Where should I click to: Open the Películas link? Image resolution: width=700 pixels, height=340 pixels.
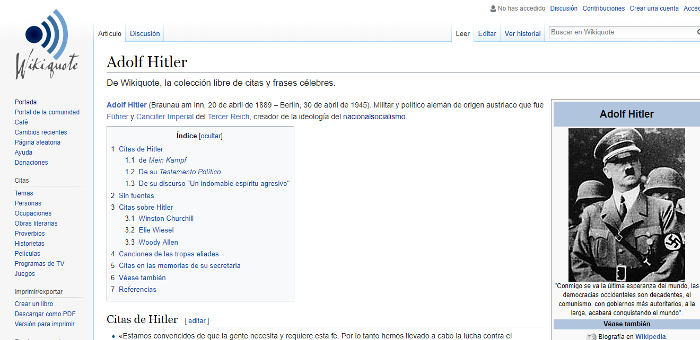(x=28, y=254)
